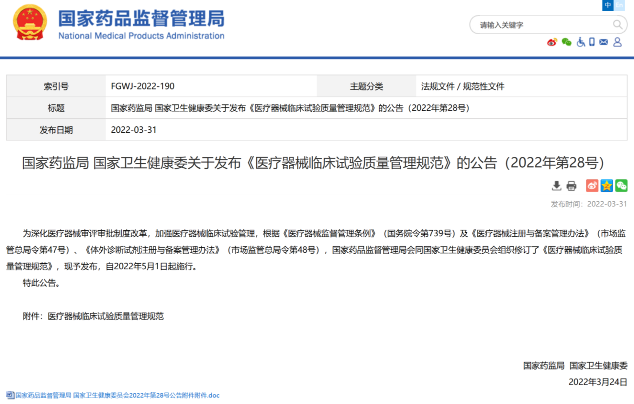This screenshot has height=404, width=634.
Task: Open the attached .doc file link
Action: click(117, 395)
